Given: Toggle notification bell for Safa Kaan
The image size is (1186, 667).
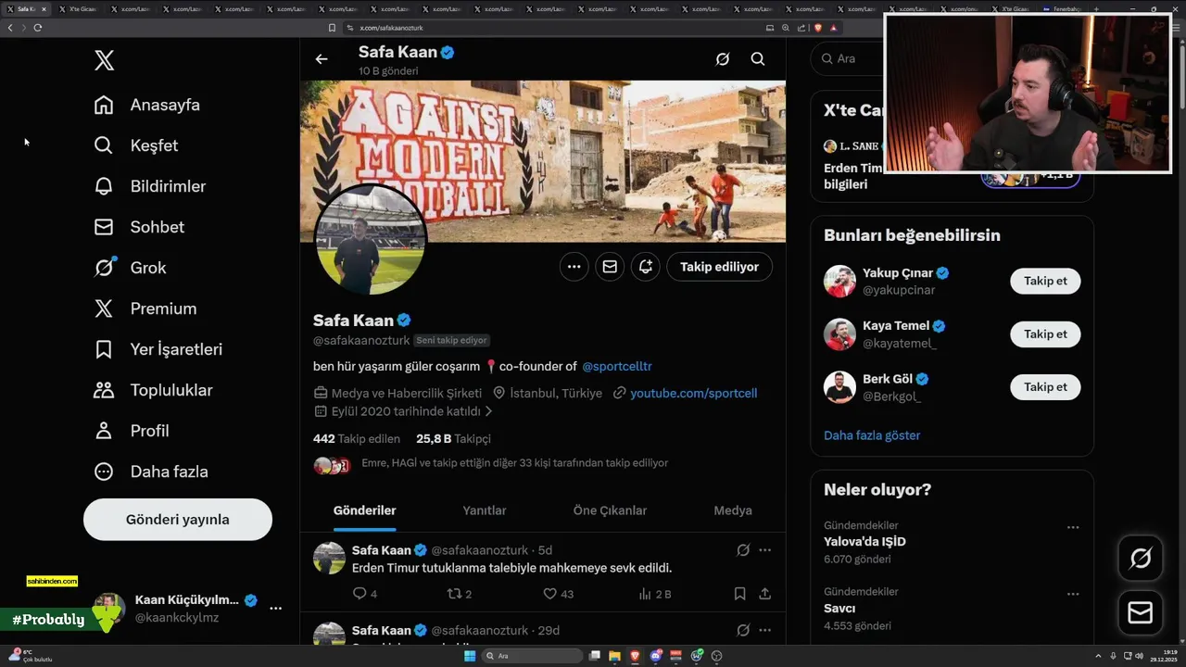Looking at the screenshot, I should [646, 267].
